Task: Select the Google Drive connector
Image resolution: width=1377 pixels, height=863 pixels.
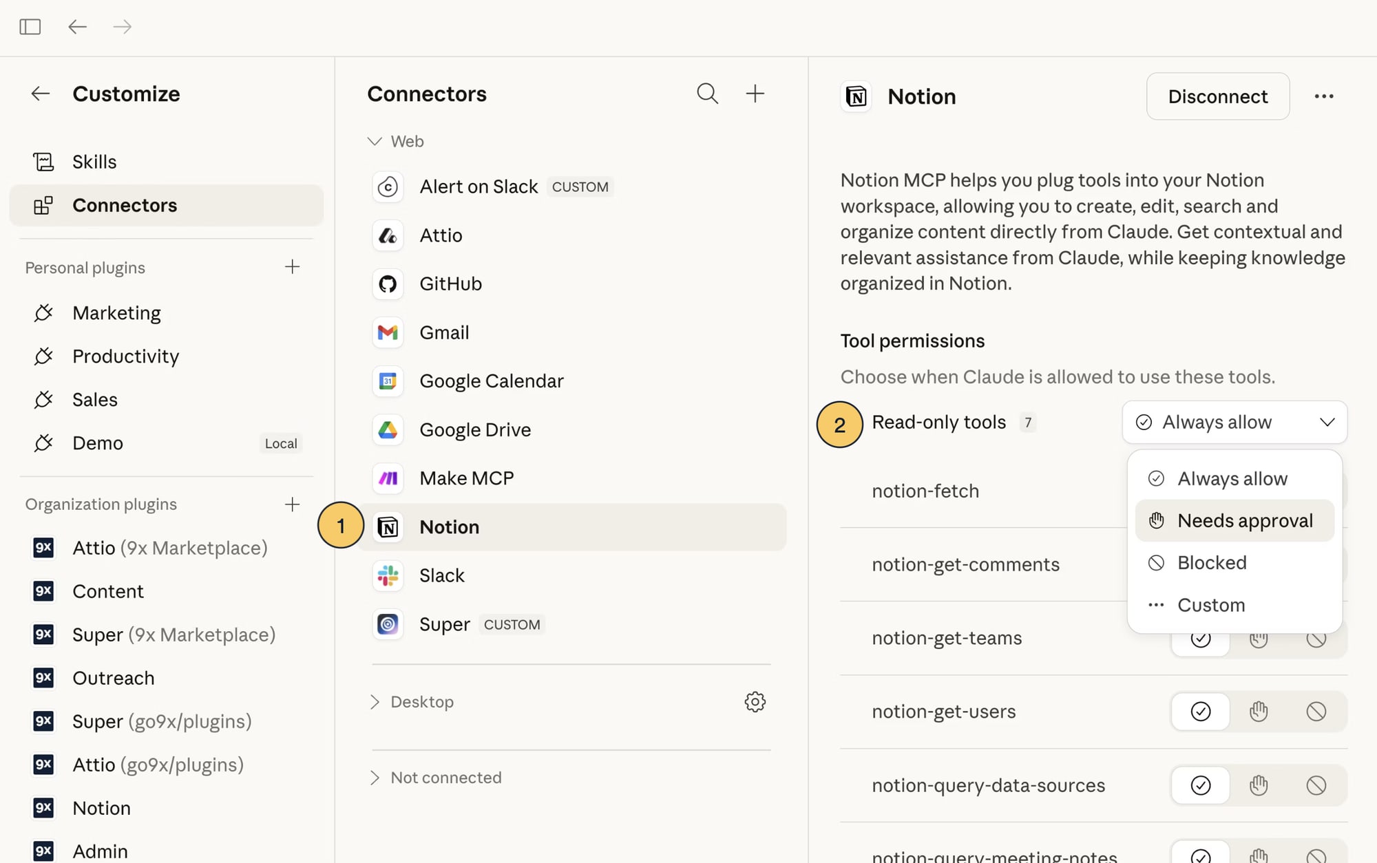Action: point(571,429)
